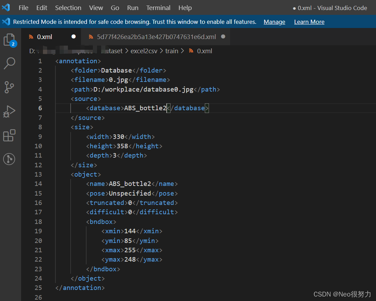Click the opening source tag on line 5
This screenshot has width=376, height=301.
click(86, 99)
